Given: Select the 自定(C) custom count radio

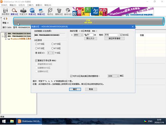Looking at the screenshot, I should 36,53.
